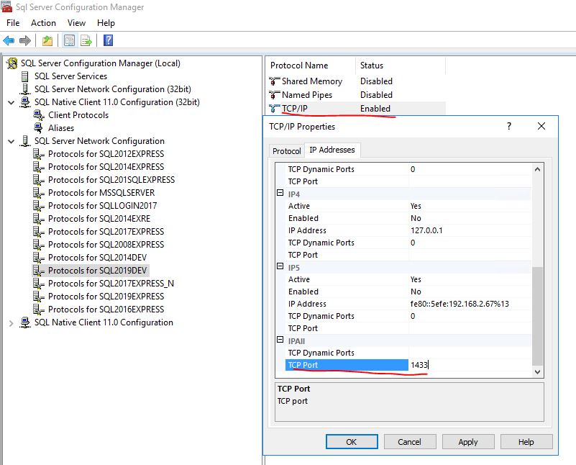Select Protocols for SQL2008EXPRESS

[x=106, y=245]
